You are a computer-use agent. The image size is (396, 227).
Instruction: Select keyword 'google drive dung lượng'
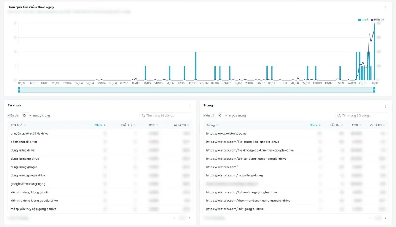[28, 184]
